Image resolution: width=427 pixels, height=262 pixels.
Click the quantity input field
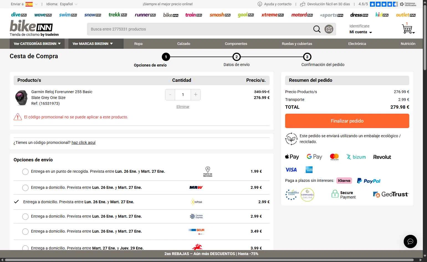coord(183,95)
